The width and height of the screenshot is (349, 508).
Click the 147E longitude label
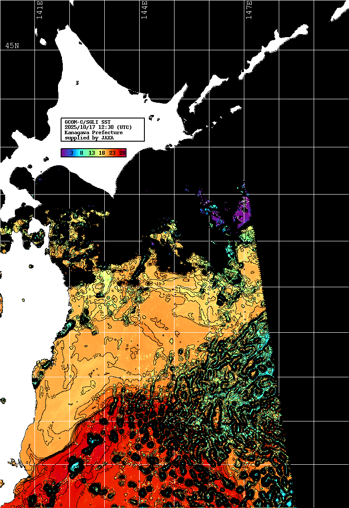click(x=249, y=10)
